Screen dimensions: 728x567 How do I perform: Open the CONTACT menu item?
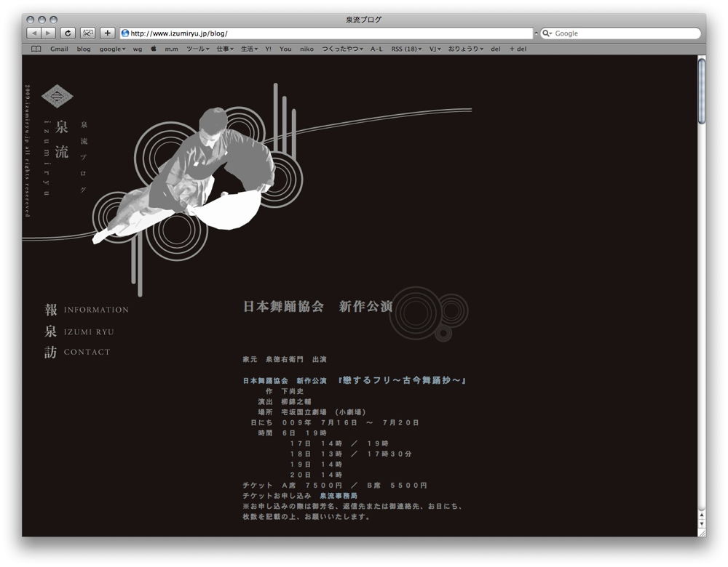coord(78,352)
